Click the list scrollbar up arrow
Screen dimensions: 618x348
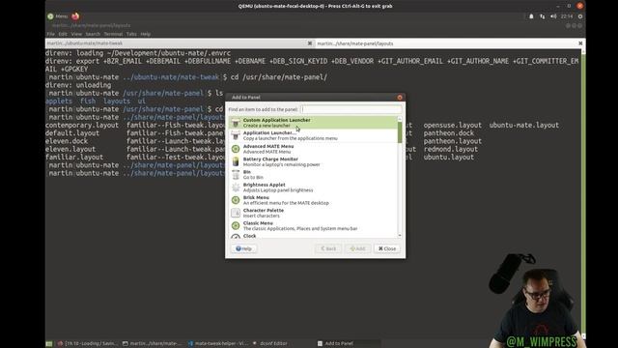coord(400,119)
